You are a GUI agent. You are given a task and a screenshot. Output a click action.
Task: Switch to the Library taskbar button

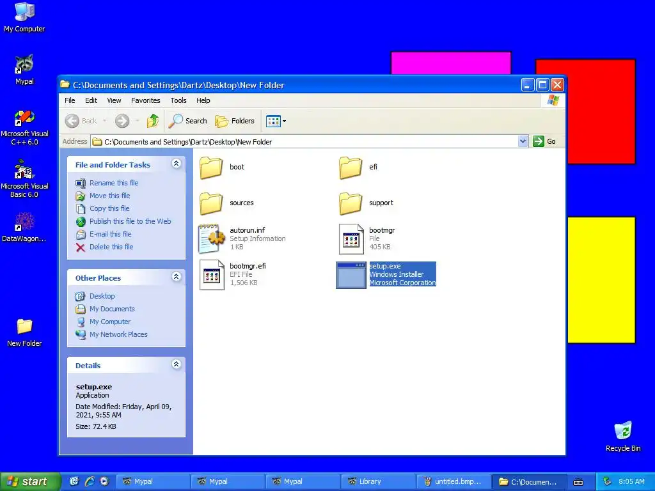click(378, 481)
